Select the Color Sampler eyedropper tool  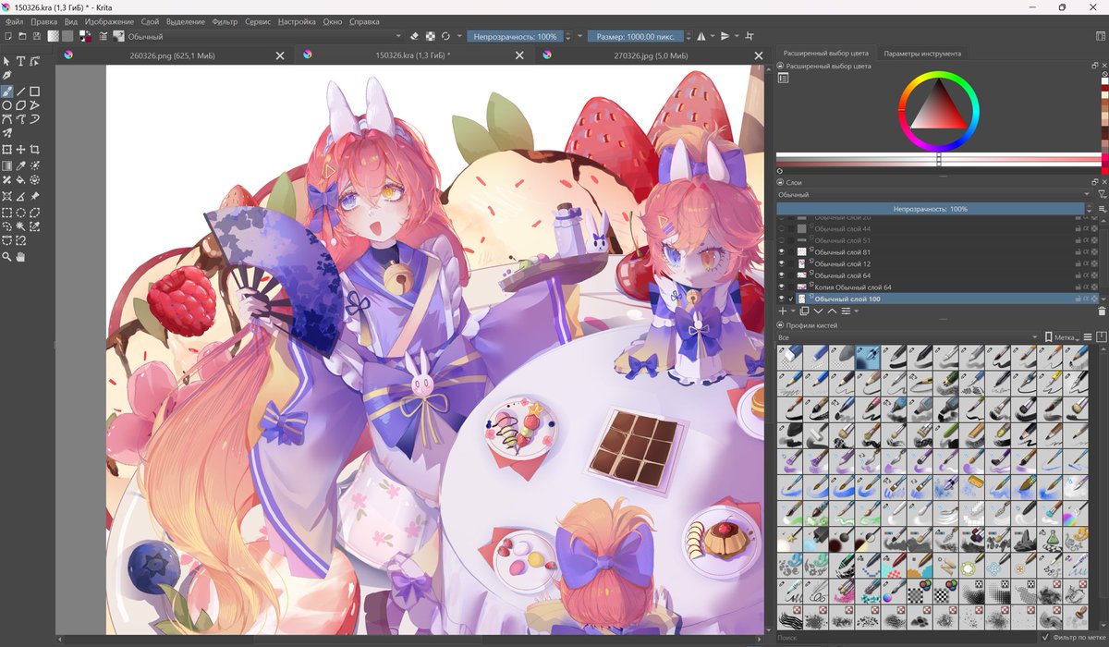coord(21,165)
